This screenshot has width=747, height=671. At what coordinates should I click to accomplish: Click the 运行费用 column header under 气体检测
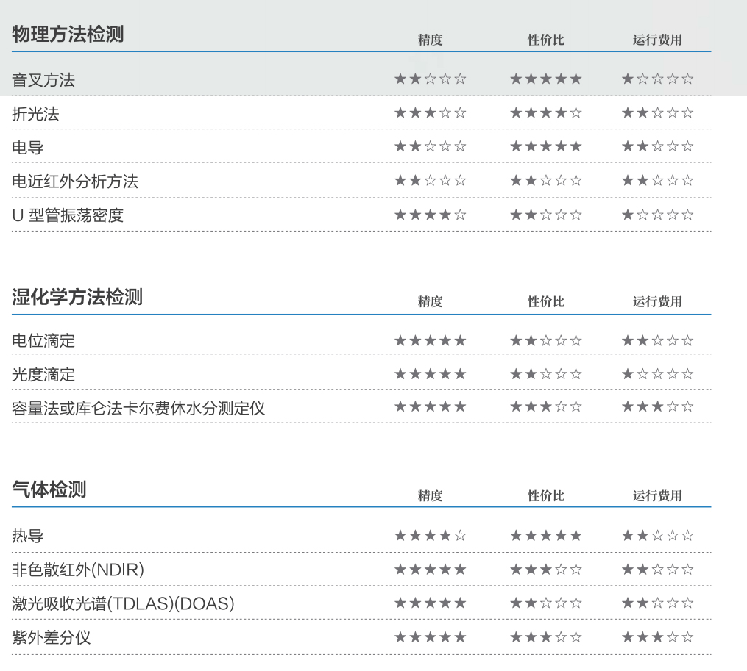[657, 496]
